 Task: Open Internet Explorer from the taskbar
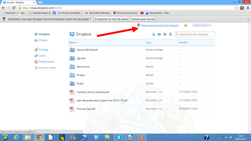pos(16,137)
